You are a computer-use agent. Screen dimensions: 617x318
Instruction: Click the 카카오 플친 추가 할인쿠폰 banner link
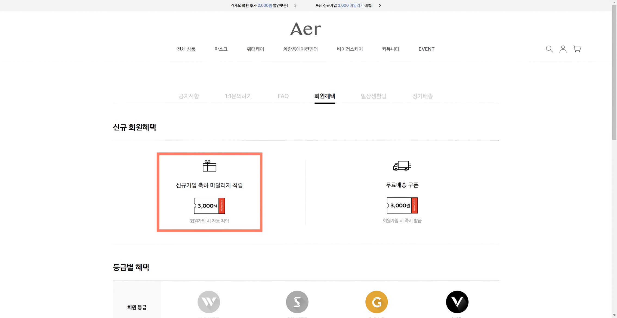click(x=259, y=5)
